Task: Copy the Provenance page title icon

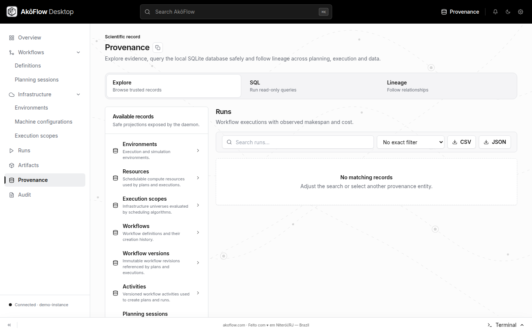Action: coord(158,48)
